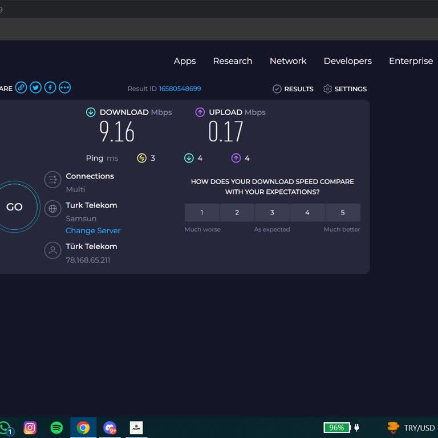Image resolution: width=438 pixels, height=438 pixels.
Task: Share result on Twitter
Action: 35,88
